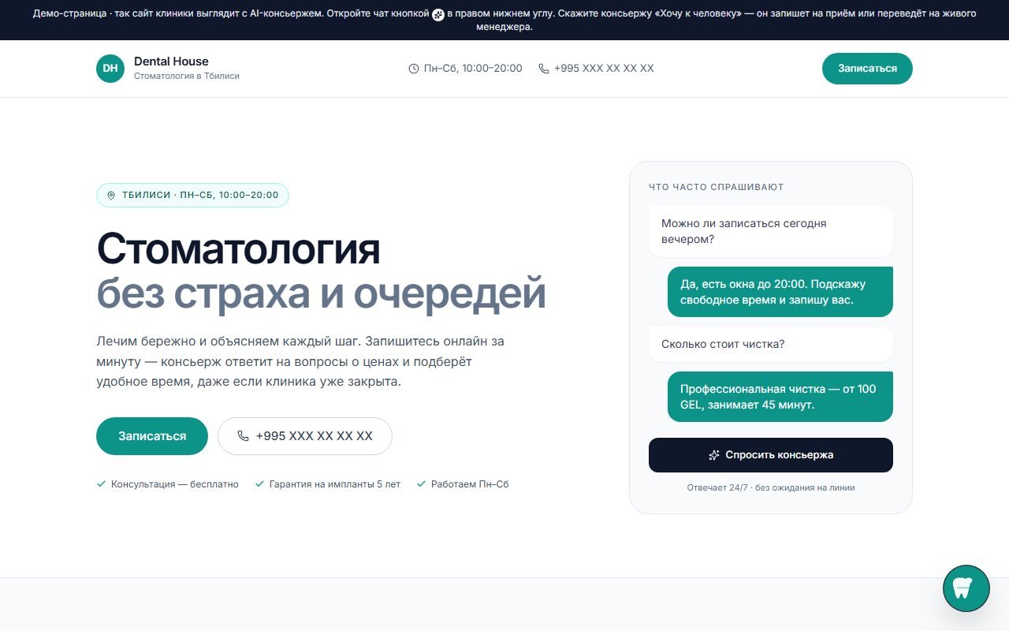
Task: Click the headline Стоматология
Action: pyautogui.click(x=238, y=248)
